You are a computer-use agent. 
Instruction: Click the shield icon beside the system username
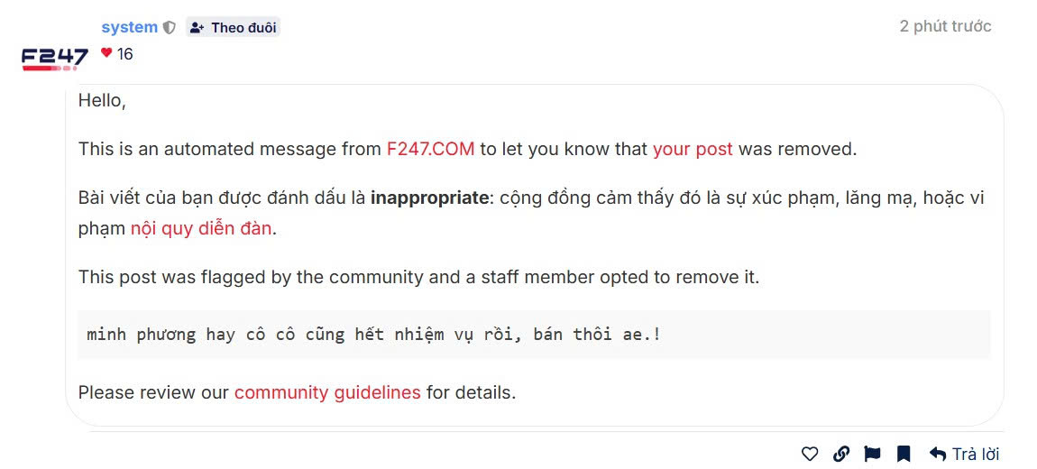pos(169,28)
